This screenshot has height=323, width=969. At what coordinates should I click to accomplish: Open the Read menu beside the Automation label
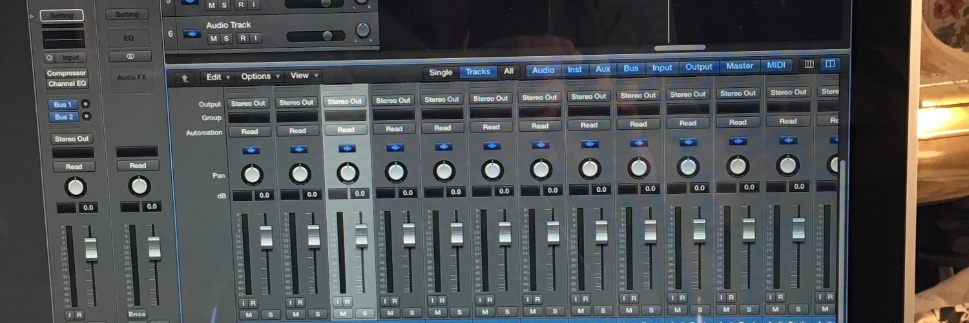(249, 132)
